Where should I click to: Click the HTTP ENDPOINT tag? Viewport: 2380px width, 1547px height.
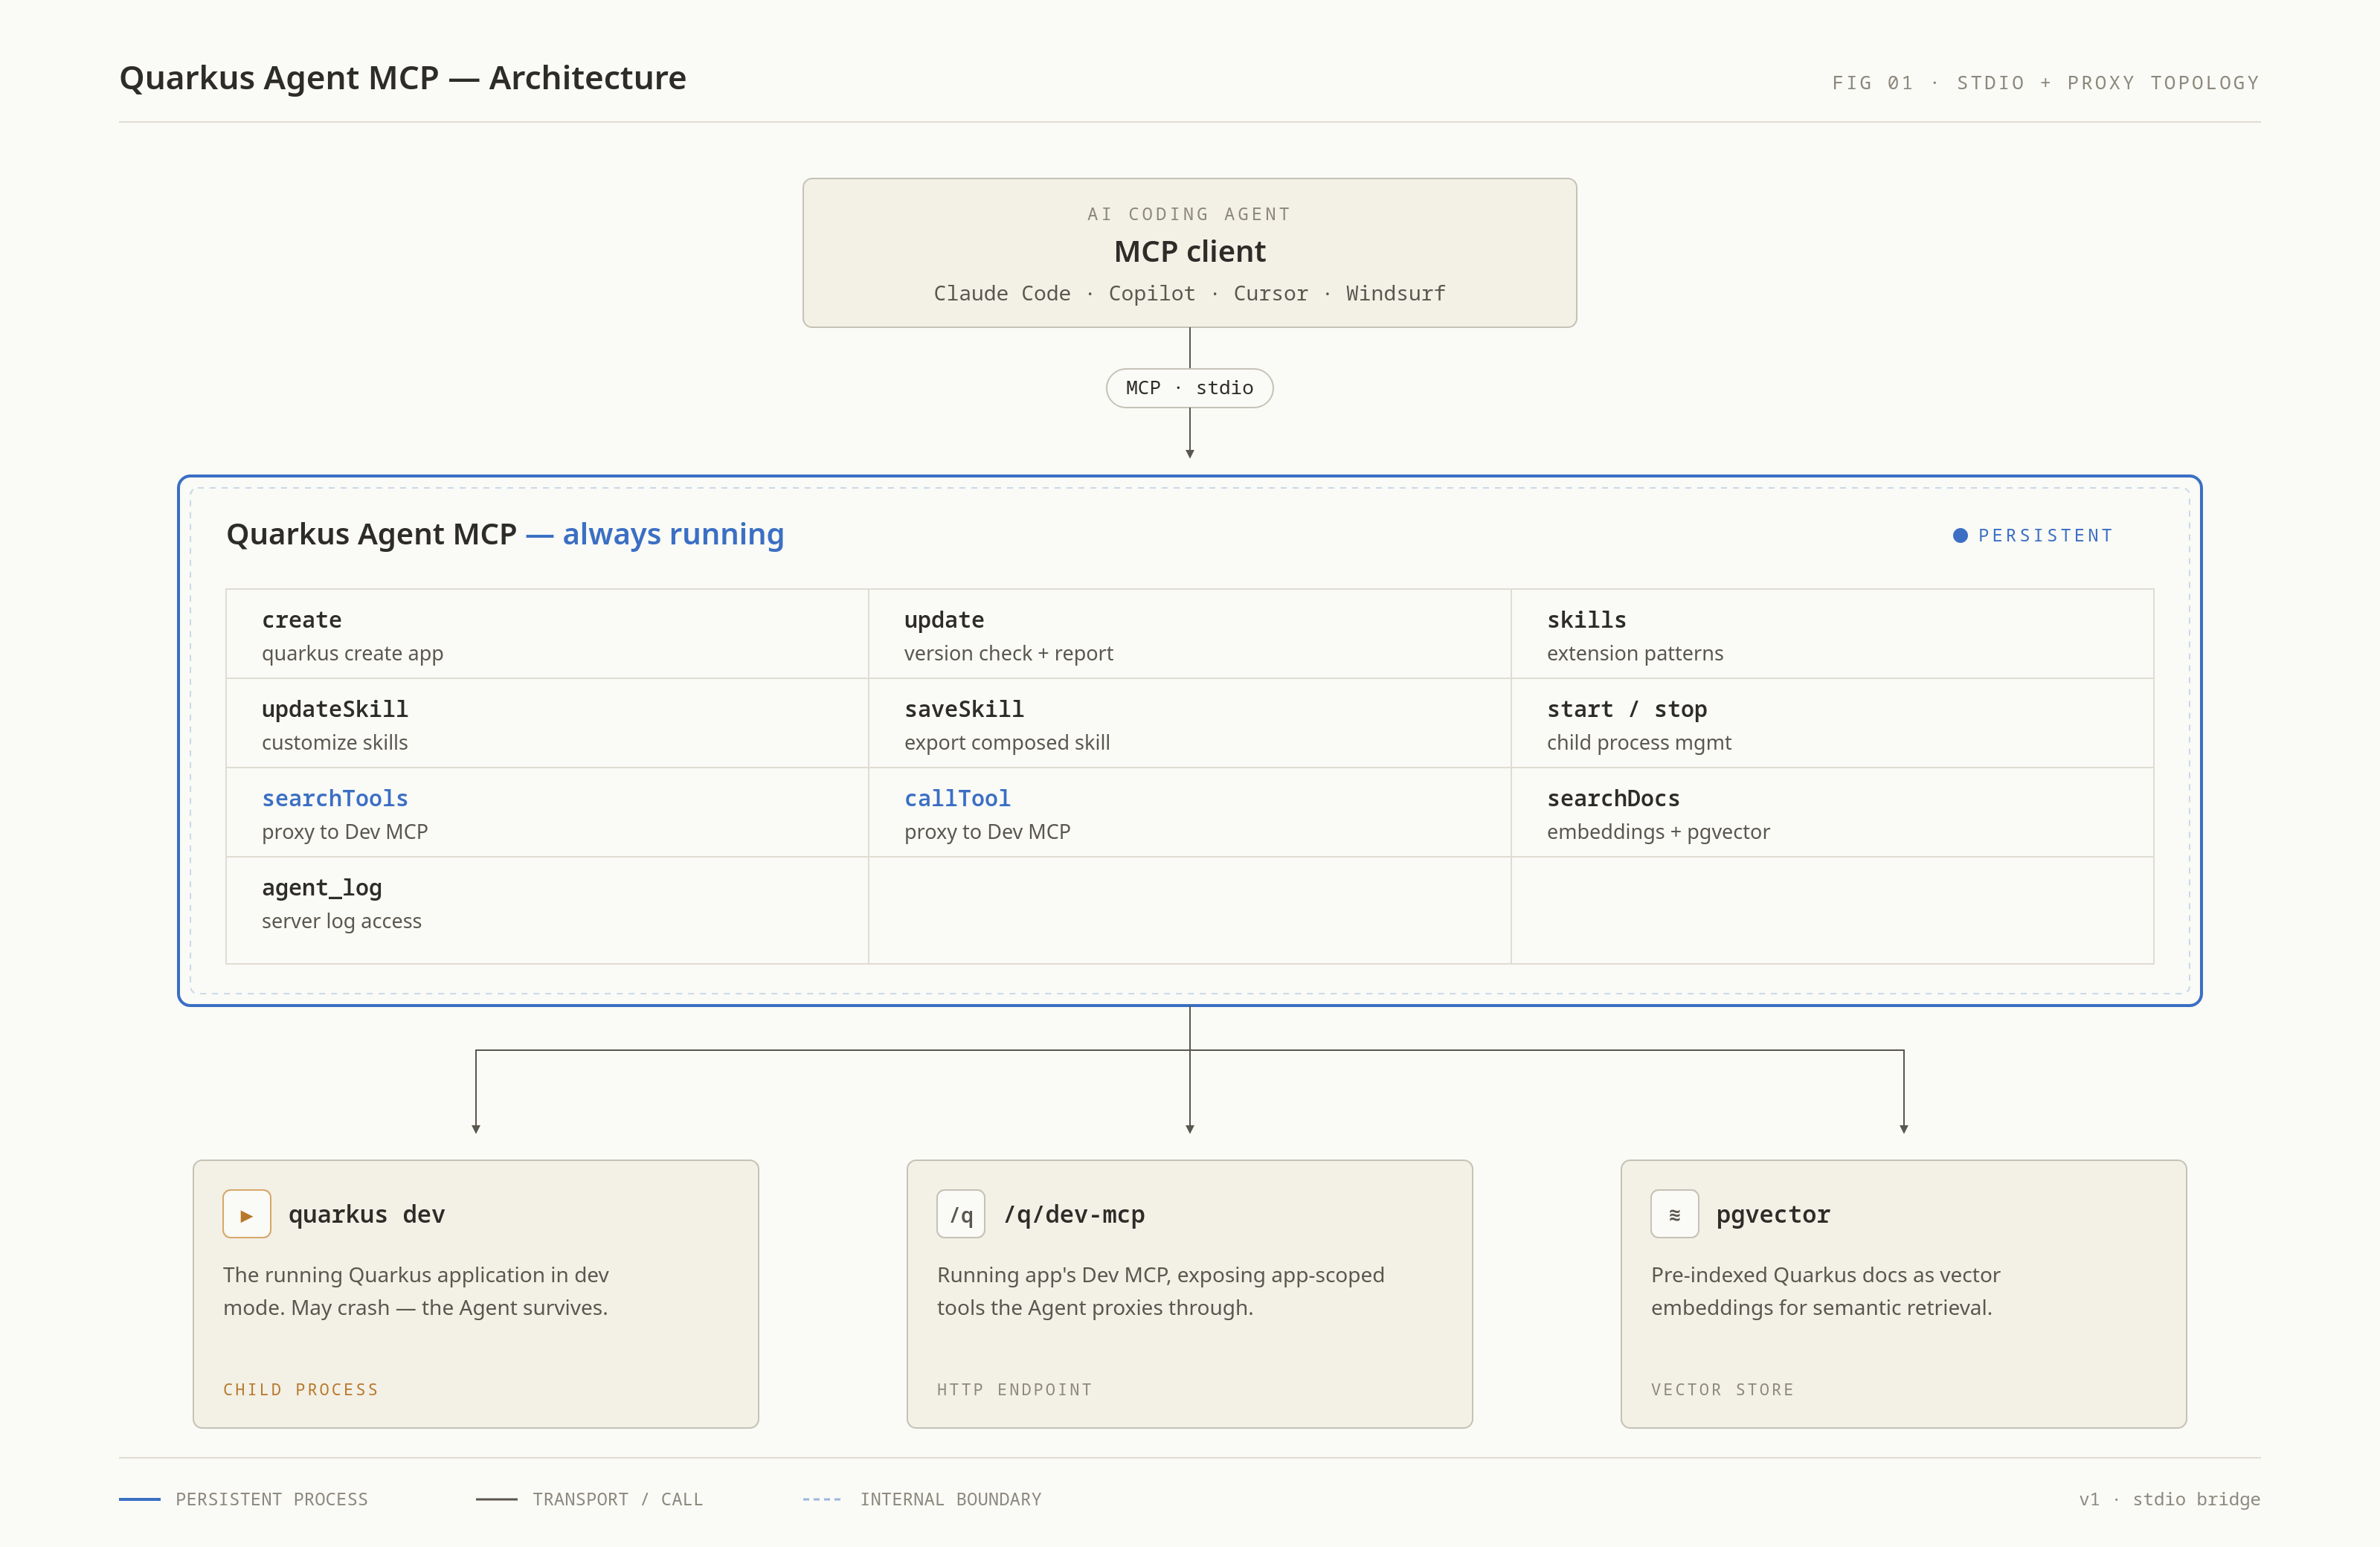pyautogui.click(x=1015, y=1389)
